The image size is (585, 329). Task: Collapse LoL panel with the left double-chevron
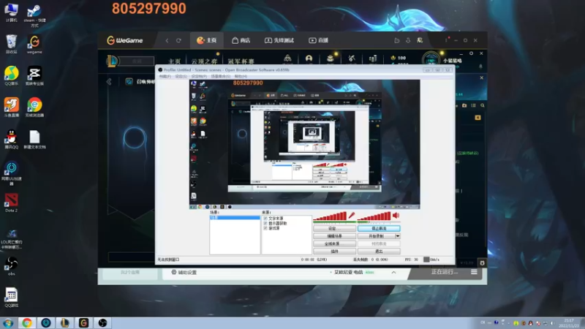(x=109, y=81)
